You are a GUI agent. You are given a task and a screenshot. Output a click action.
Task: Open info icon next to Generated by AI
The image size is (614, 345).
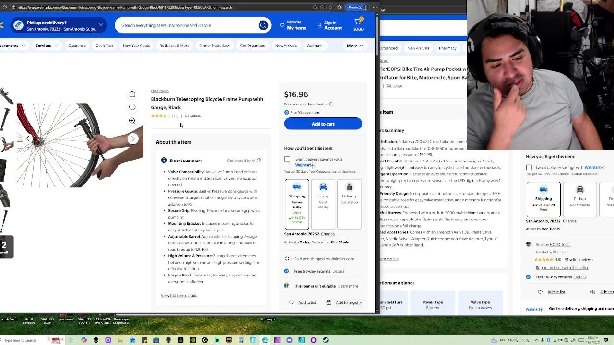(x=259, y=161)
